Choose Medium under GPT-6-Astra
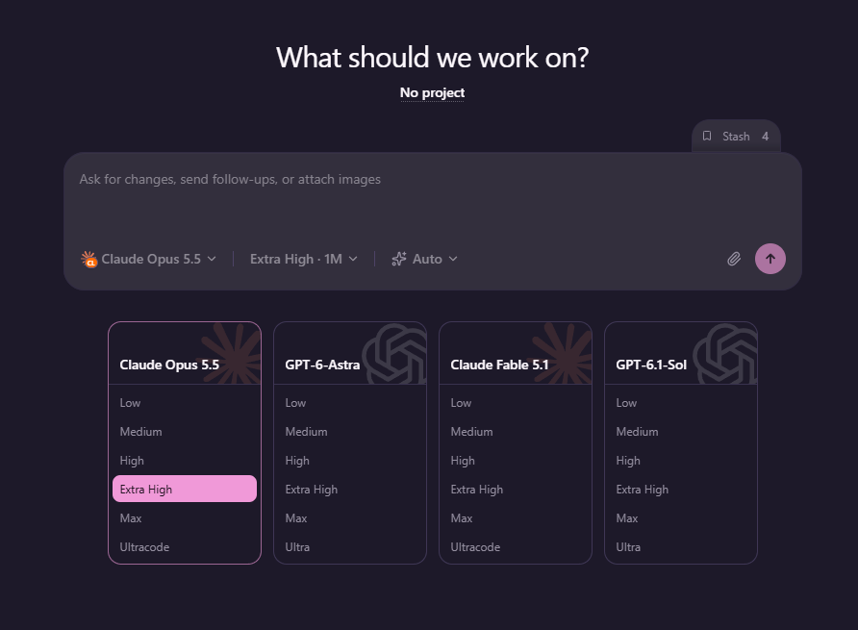This screenshot has width=858, height=630. point(350,432)
